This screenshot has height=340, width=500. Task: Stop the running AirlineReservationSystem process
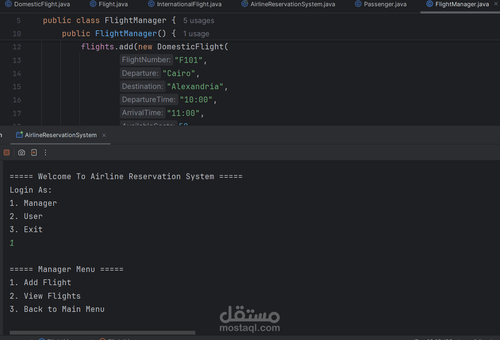pos(6,152)
